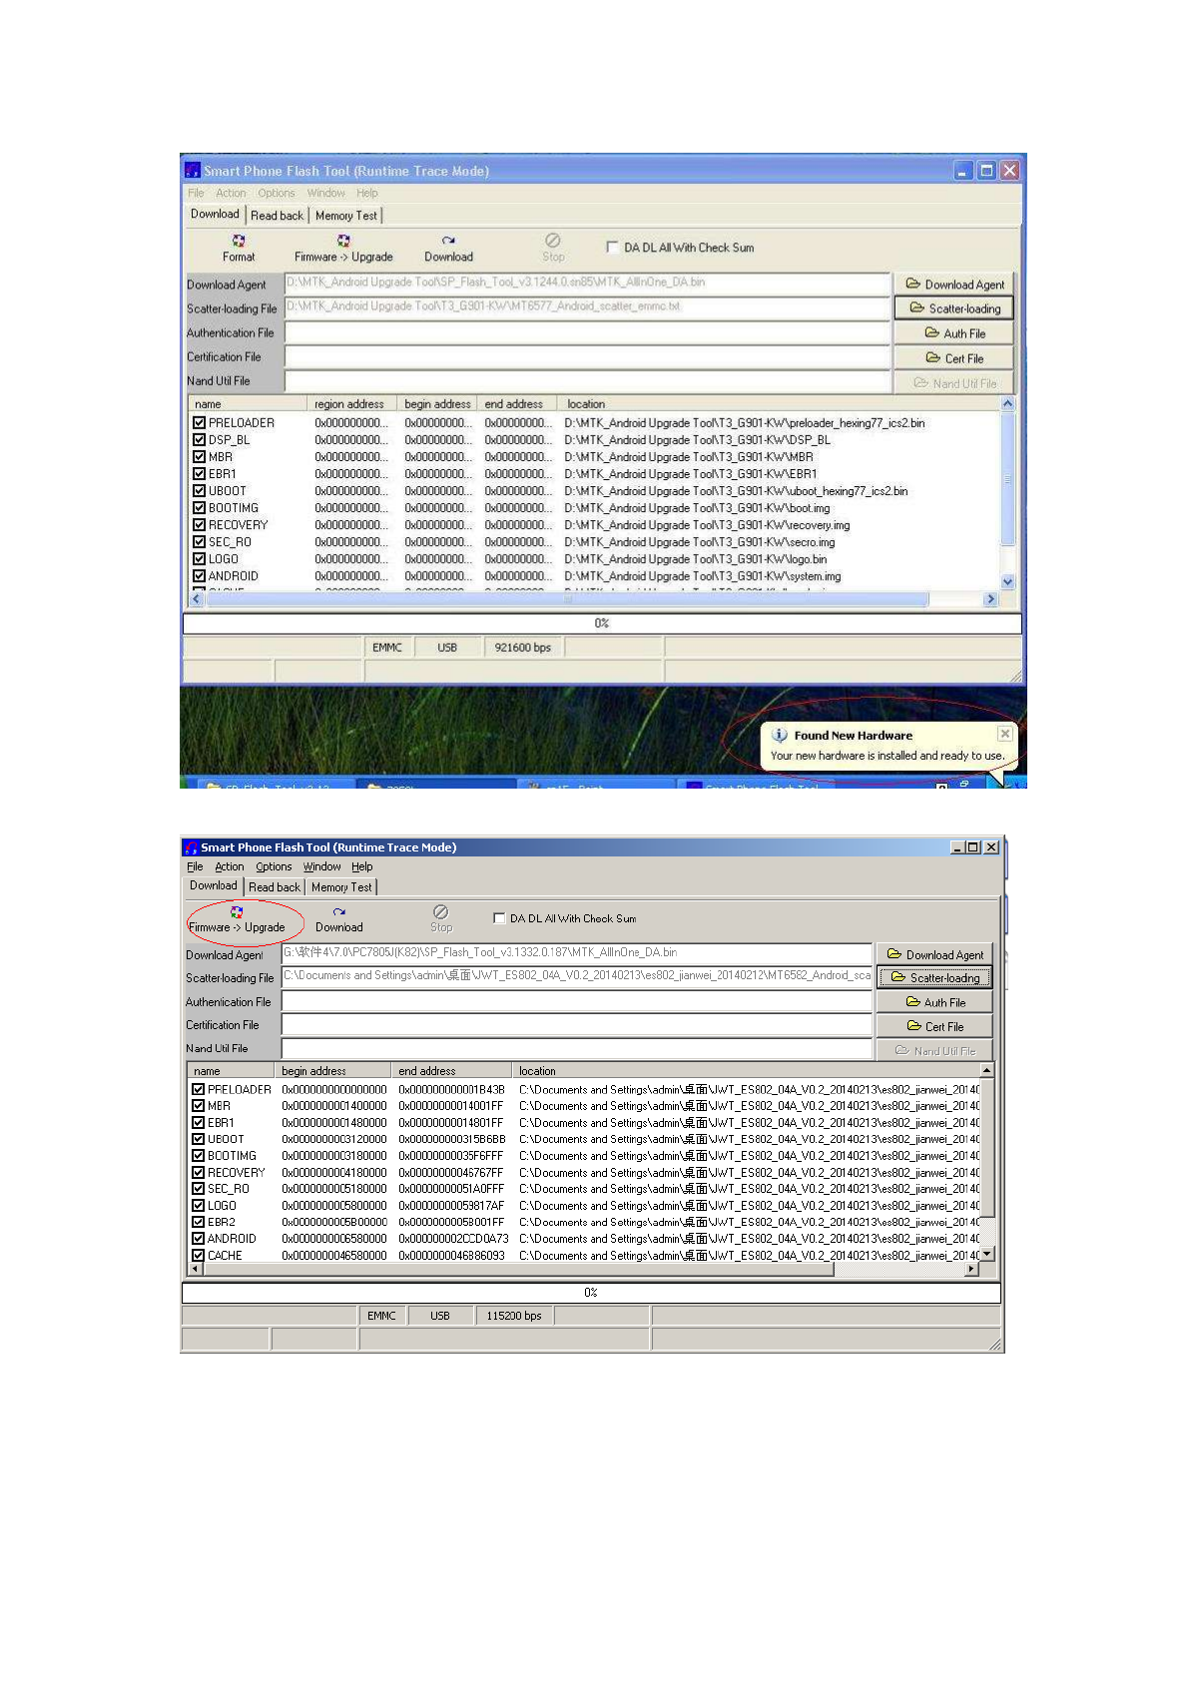Click horizontal scrollbar of upper window file list
Screen dimensions: 1189x1681
595,600
